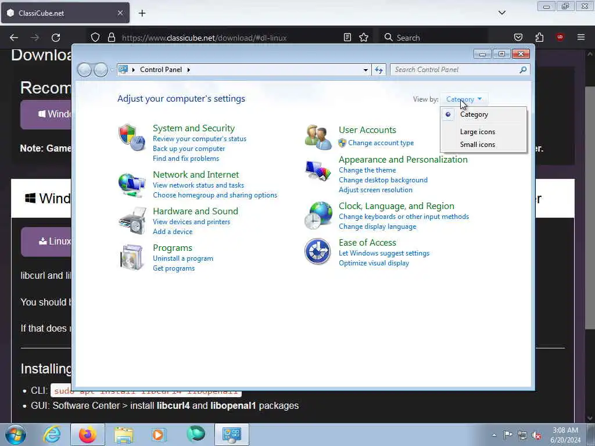Open Windows Media Player from the taskbar
The height and width of the screenshot is (446, 595).
158,434
